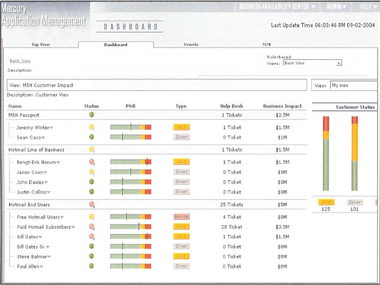The height and width of the screenshot is (285, 380).
Task: Click the green status icon for Bill Gates Sr.
Action: click(91, 246)
